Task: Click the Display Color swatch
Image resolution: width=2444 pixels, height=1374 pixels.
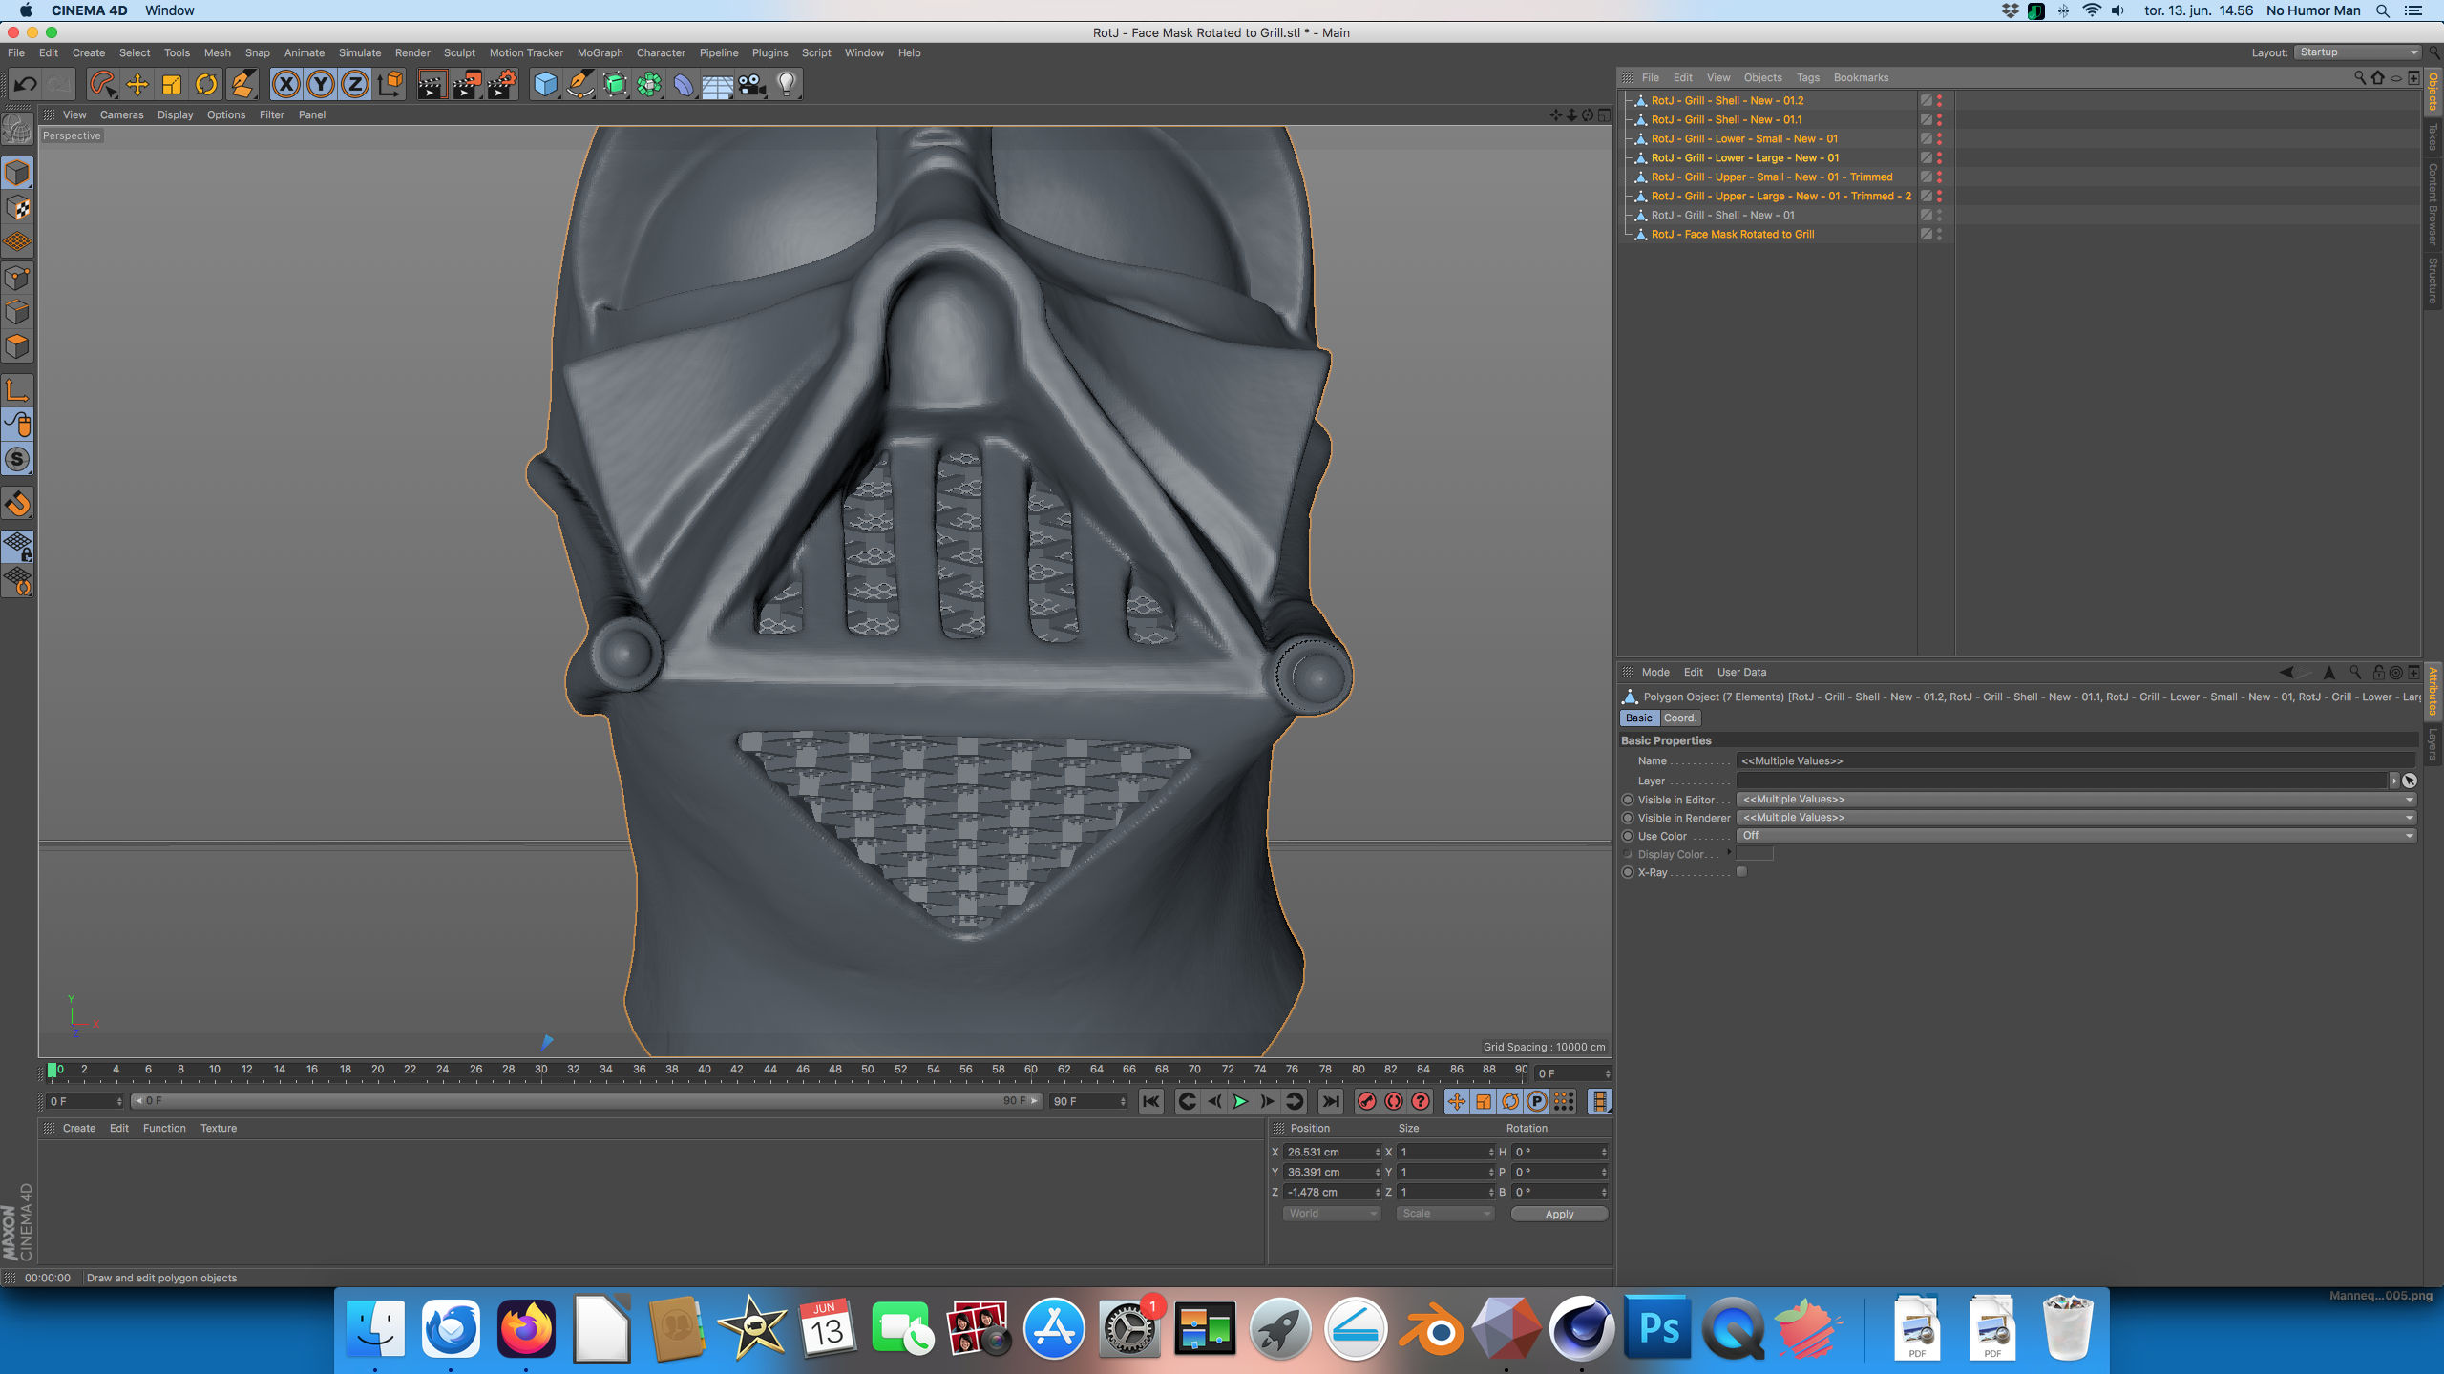Action: [1755, 854]
